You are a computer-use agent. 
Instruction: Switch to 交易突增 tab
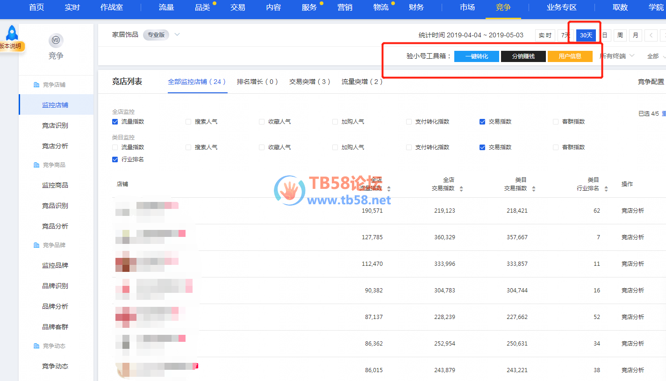pyautogui.click(x=309, y=82)
